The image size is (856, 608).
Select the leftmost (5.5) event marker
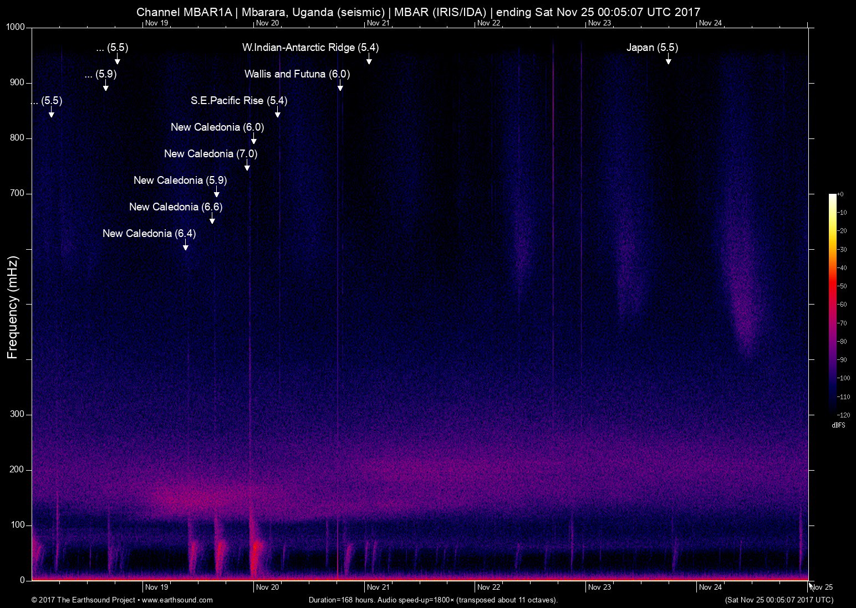[x=47, y=101]
